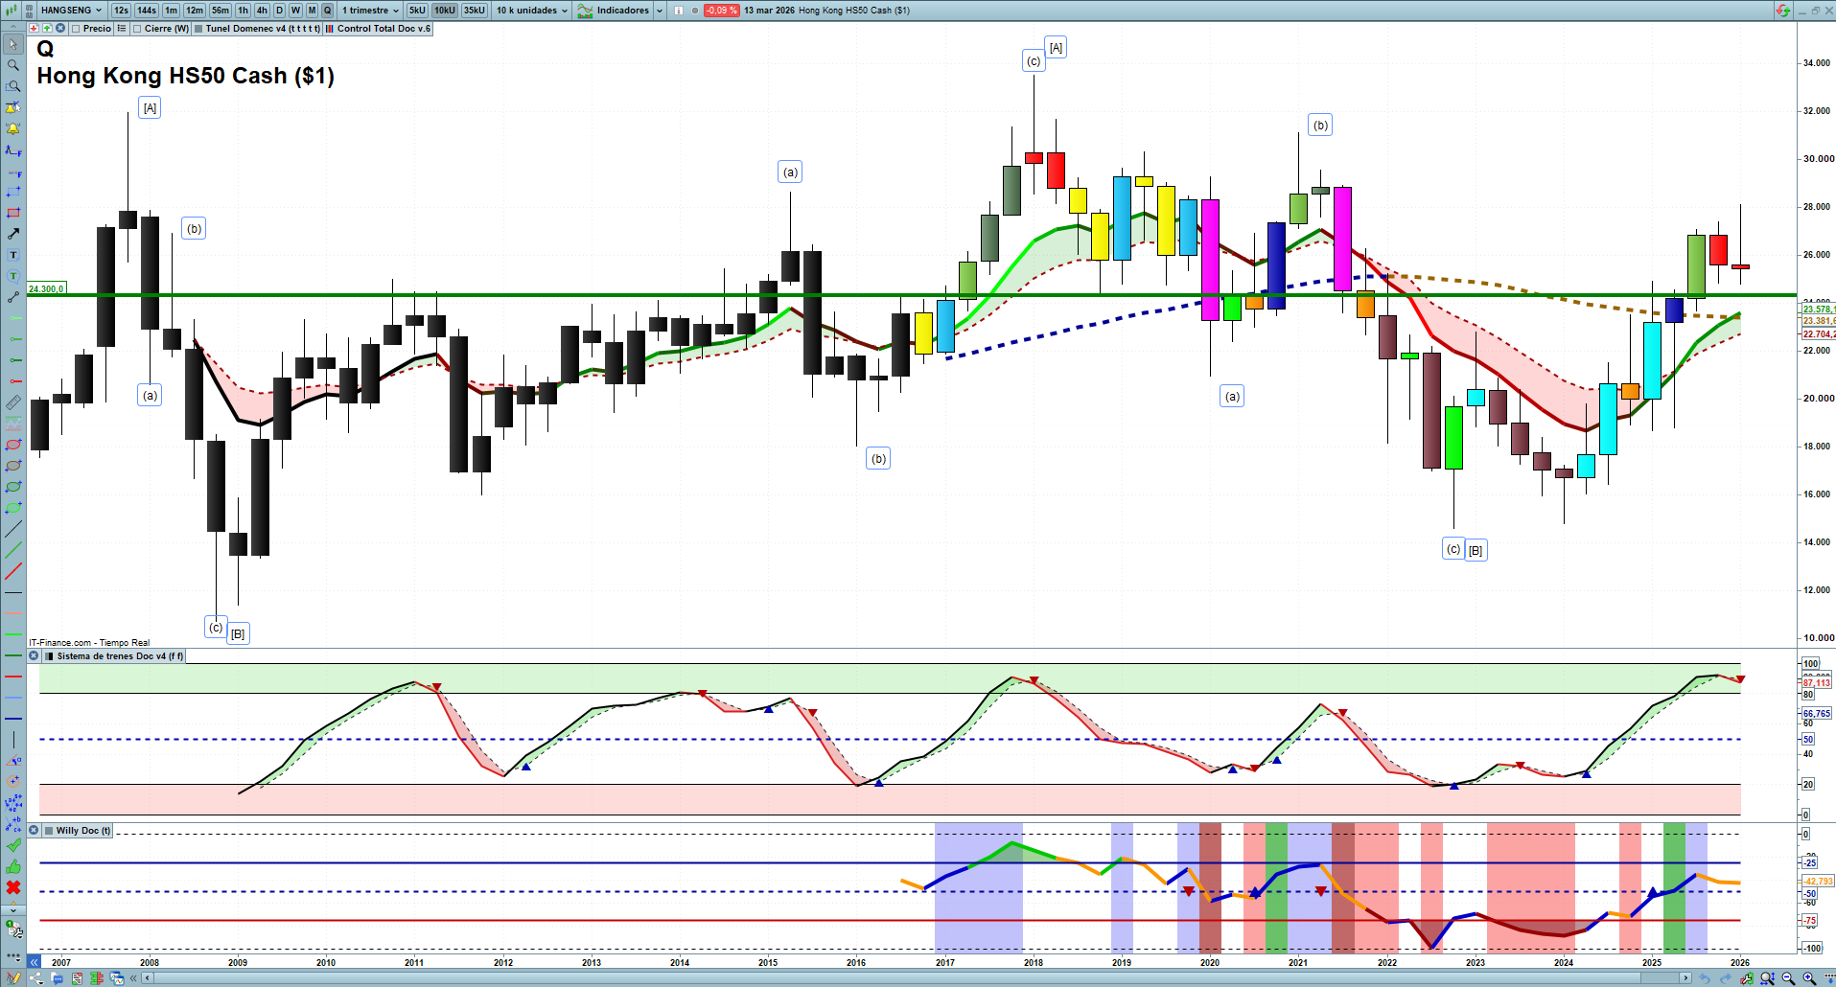Click the horizontal scrollbar at the bottom
This screenshot has width=1836, height=987.
pyautogui.click(x=916, y=978)
